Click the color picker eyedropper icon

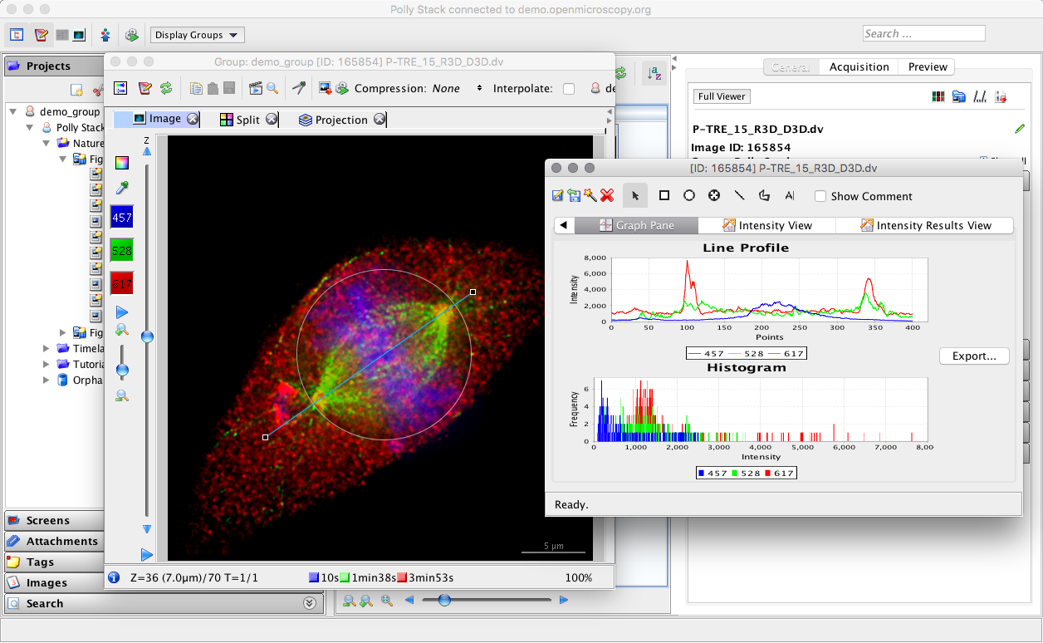click(x=122, y=189)
